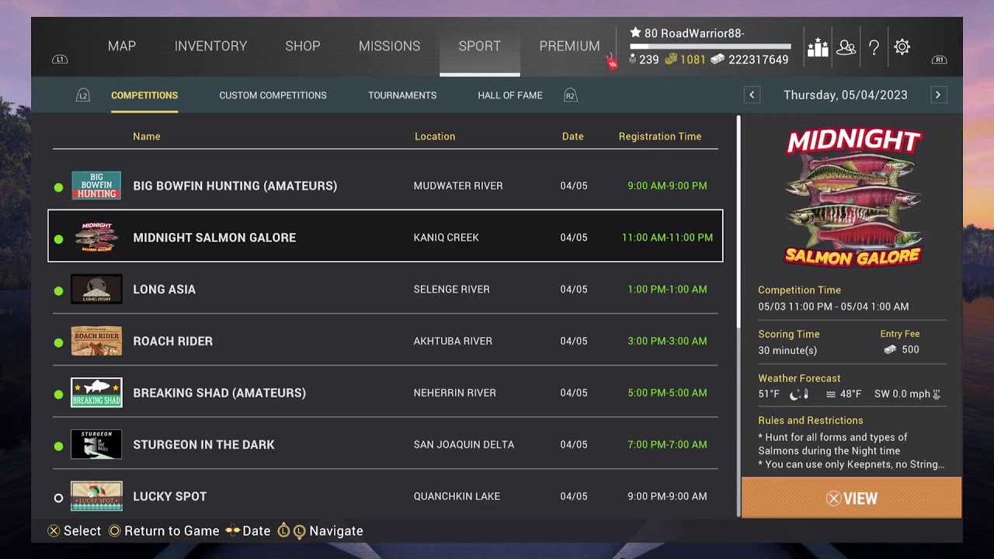
Task: Open the PREMIUM tab
Action: coord(569,47)
